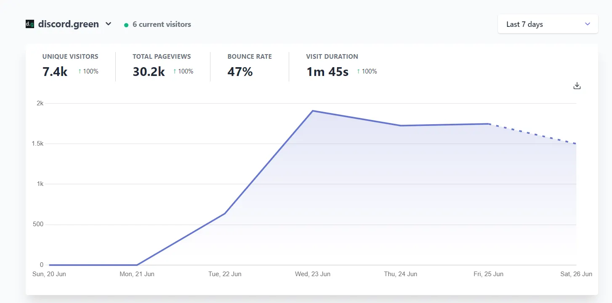
Task: Click the Mon, 21 Jun graph data point
Action: click(137, 265)
